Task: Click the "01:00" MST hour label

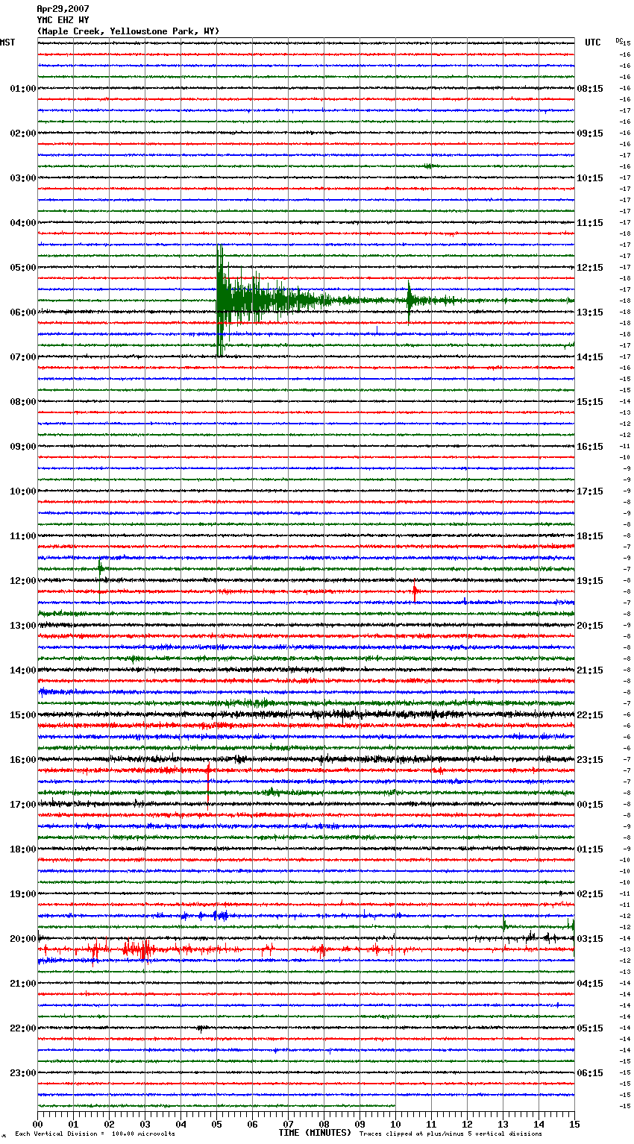Action: tap(23, 89)
